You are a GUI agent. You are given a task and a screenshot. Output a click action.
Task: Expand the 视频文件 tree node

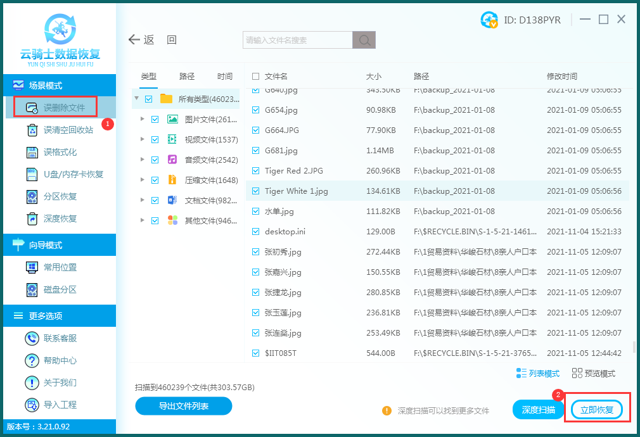pyautogui.click(x=142, y=139)
